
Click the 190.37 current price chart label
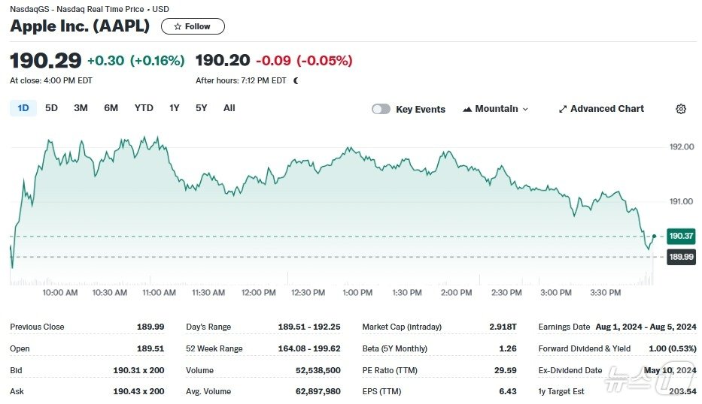tap(680, 237)
